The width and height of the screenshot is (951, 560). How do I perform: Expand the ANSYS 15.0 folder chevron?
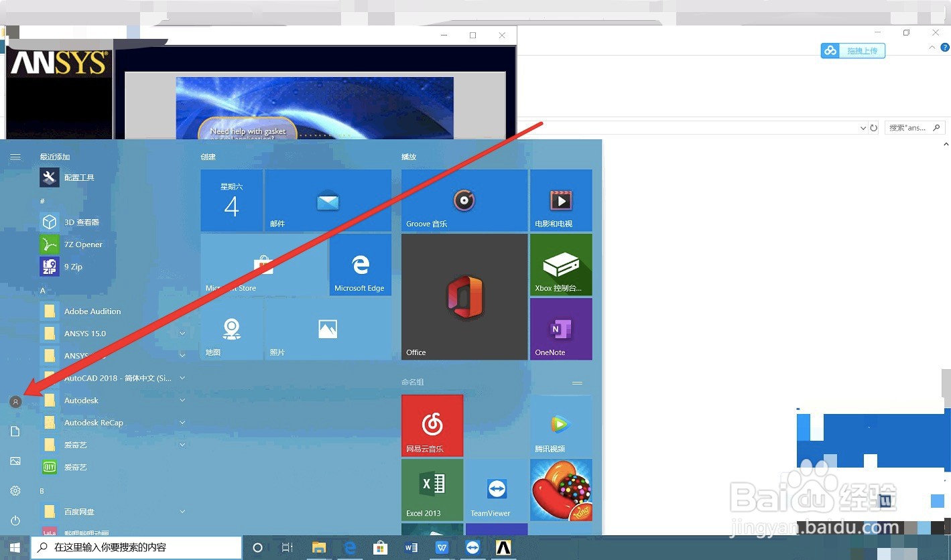182,333
